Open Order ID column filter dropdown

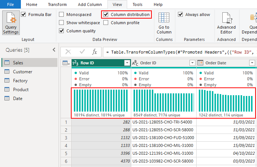[192, 63]
